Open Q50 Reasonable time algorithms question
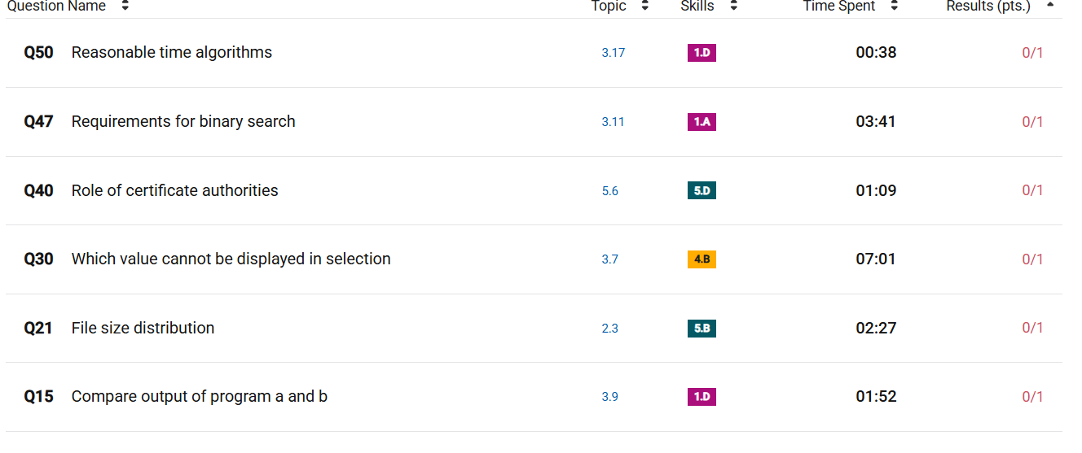The image size is (1082, 453). (171, 53)
